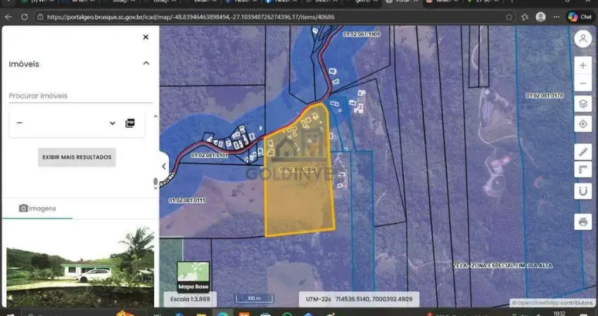Image resolution: width=598 pixels, height=316 pixels.
Task: Focus the Procurar imóveis search field
Action: [x=77, y=96]
